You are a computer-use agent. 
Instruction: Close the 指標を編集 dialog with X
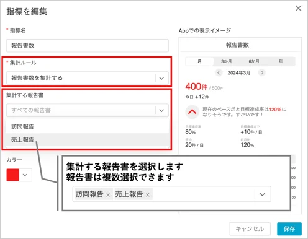[x=298, y=9]
